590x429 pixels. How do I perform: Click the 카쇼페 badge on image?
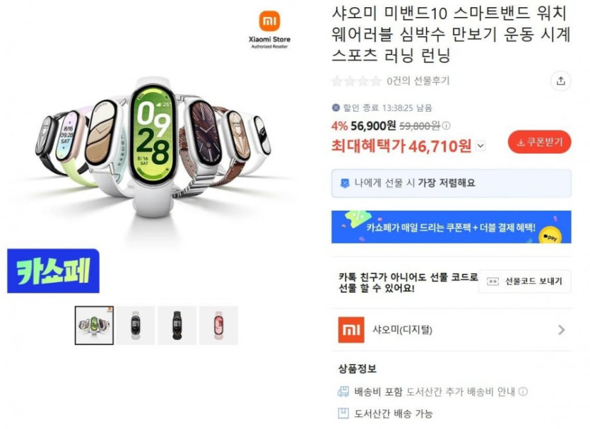click(54, 271)
